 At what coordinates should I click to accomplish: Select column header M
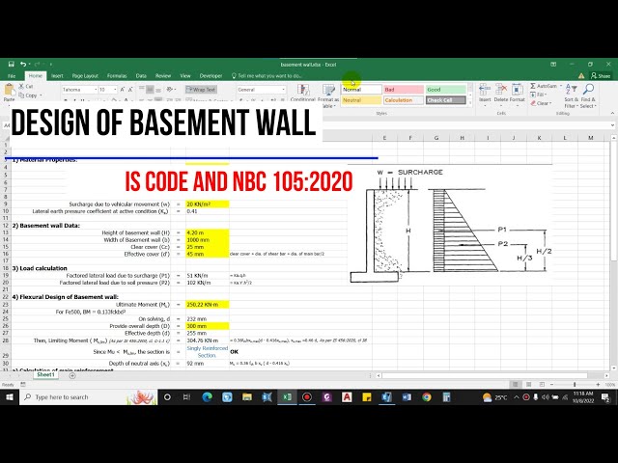coord(590,138)
